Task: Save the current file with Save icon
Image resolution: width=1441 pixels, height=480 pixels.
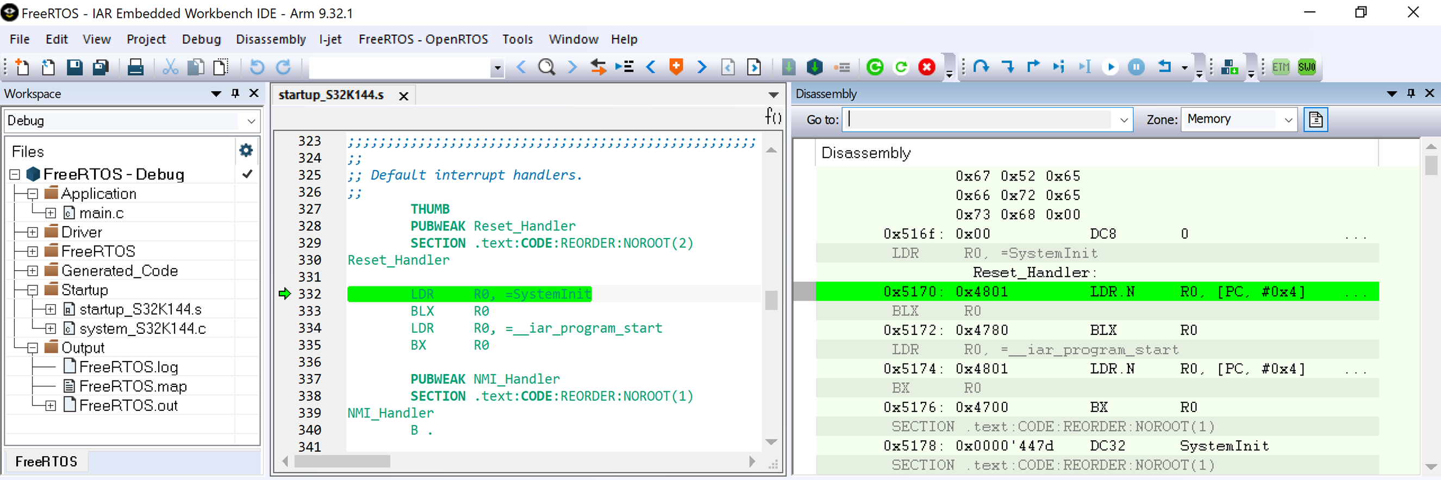Action: pyautogui.click(x=74, y=67)
